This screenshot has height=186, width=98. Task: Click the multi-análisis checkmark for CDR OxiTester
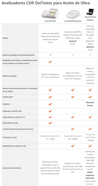(x=50, y=62)
